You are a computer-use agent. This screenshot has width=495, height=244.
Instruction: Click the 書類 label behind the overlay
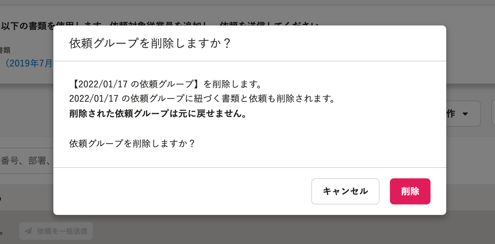pyautogui.click(x=5, y=50)
